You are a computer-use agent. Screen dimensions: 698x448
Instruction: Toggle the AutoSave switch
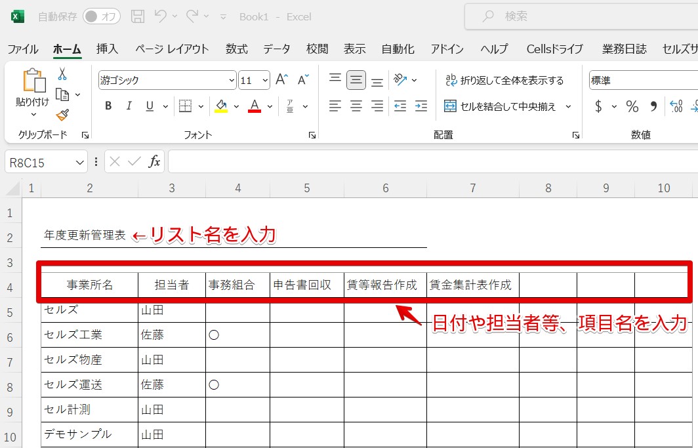point(102,16)
